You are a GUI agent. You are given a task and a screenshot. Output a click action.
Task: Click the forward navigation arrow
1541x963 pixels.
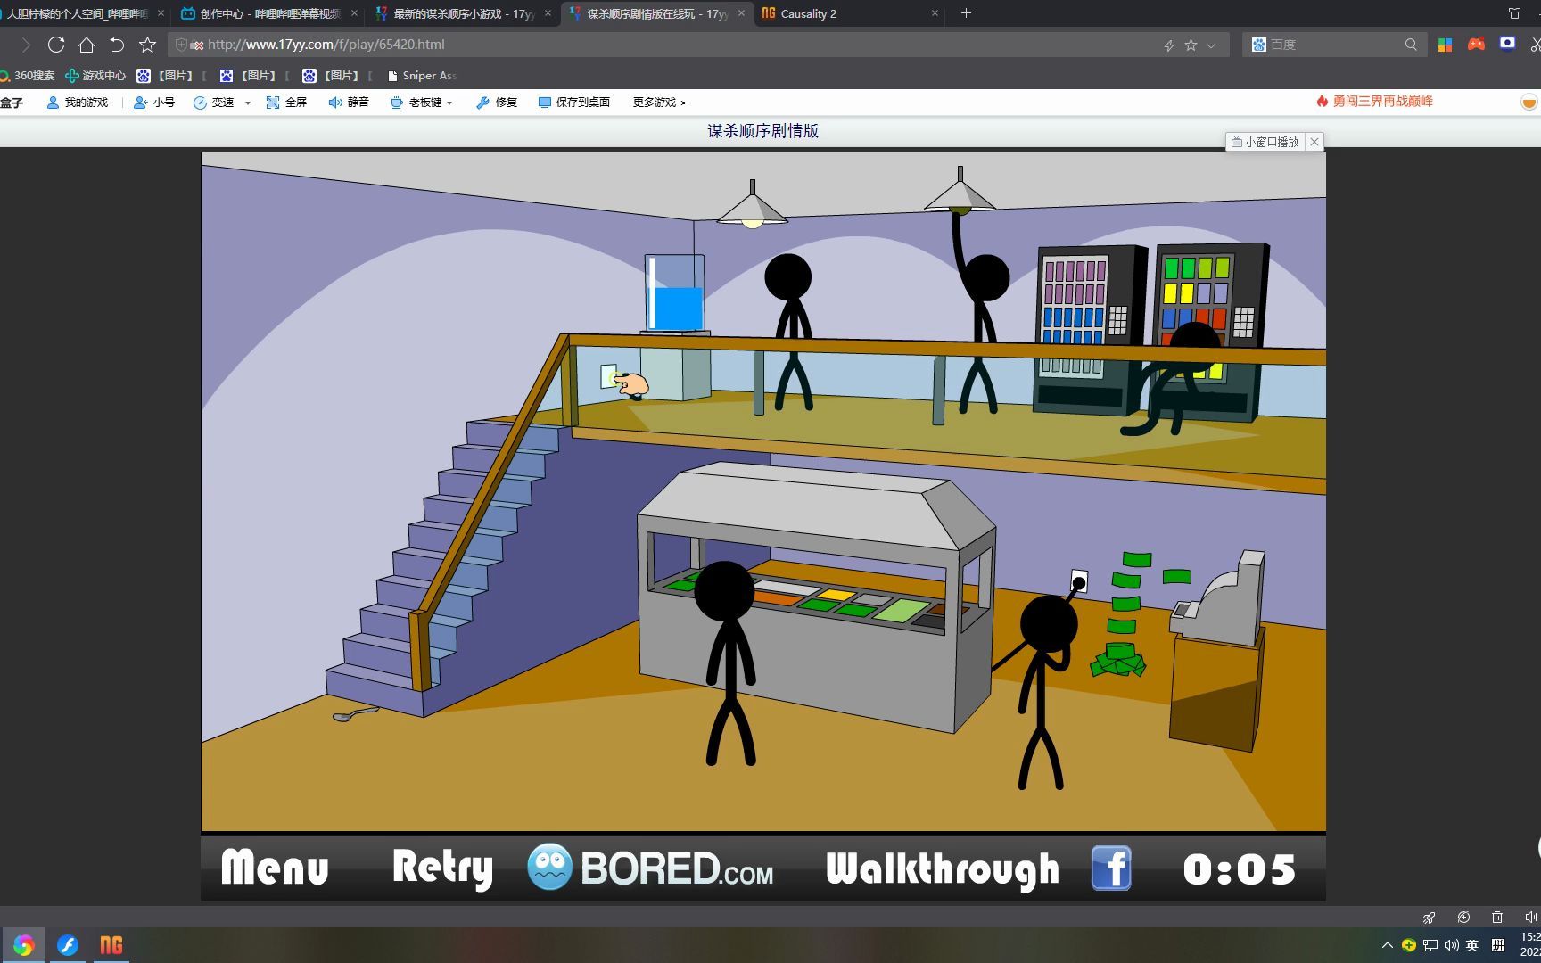[x=26, y=45]
